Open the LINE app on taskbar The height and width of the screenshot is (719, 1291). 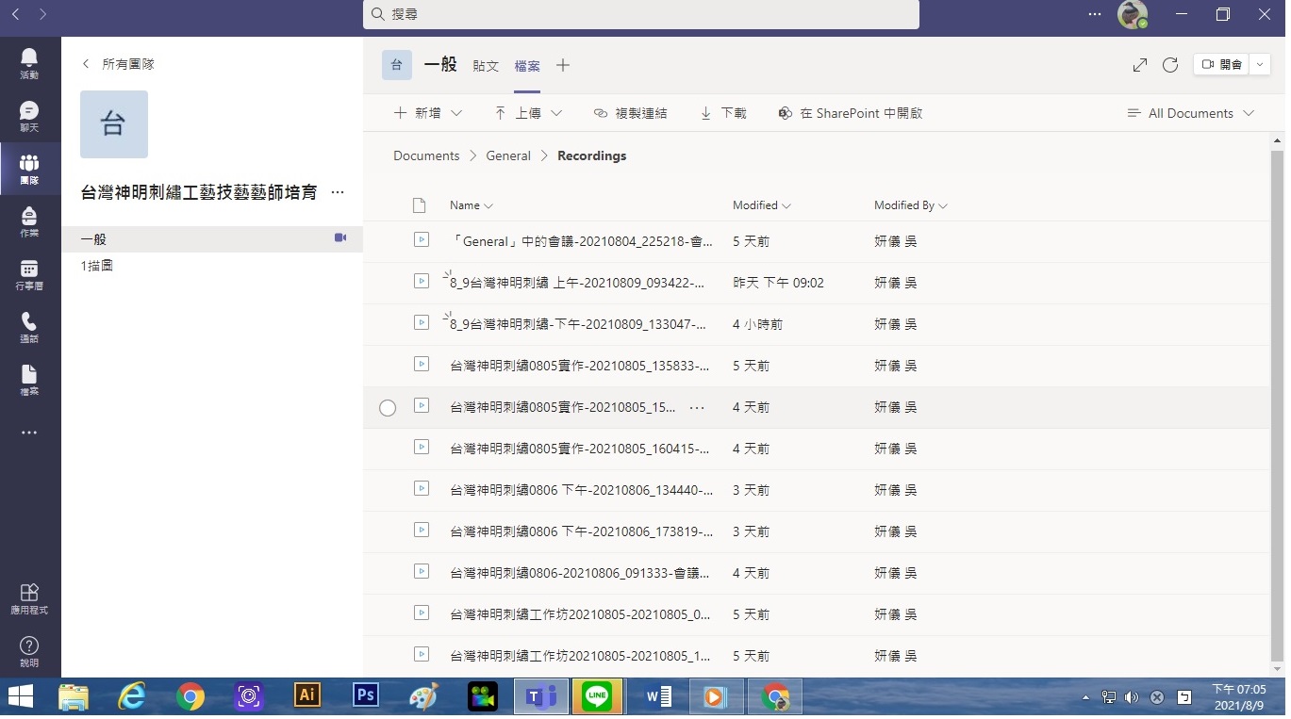[x=597, y=697]
